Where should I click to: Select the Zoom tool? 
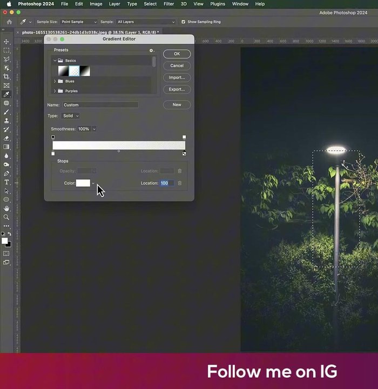[6, 217]
